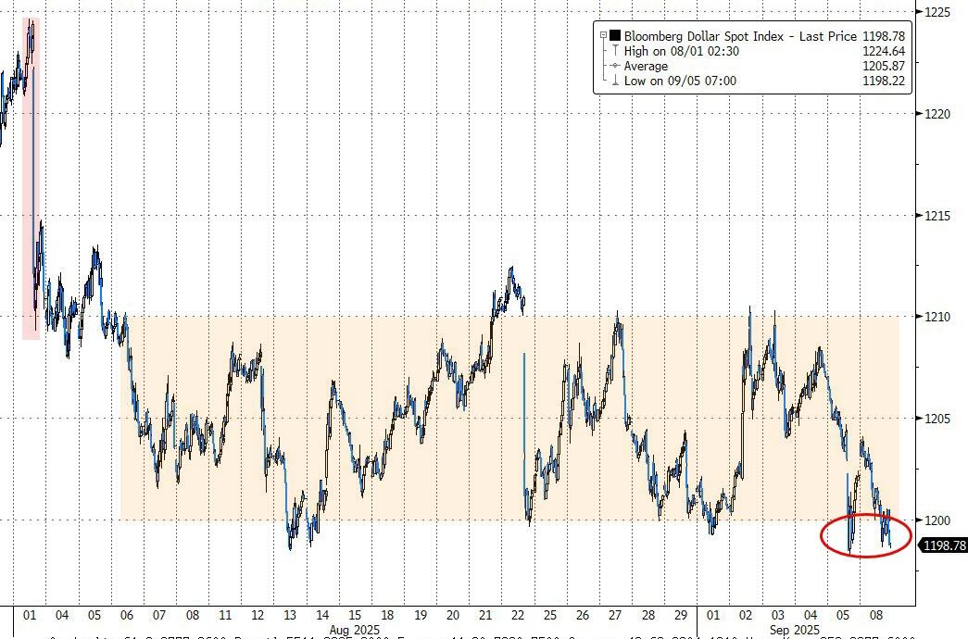The width and height of the screenshot is (968, 639).
Task: Click the 1198.78 last price axis label
Action: point(944,546)
